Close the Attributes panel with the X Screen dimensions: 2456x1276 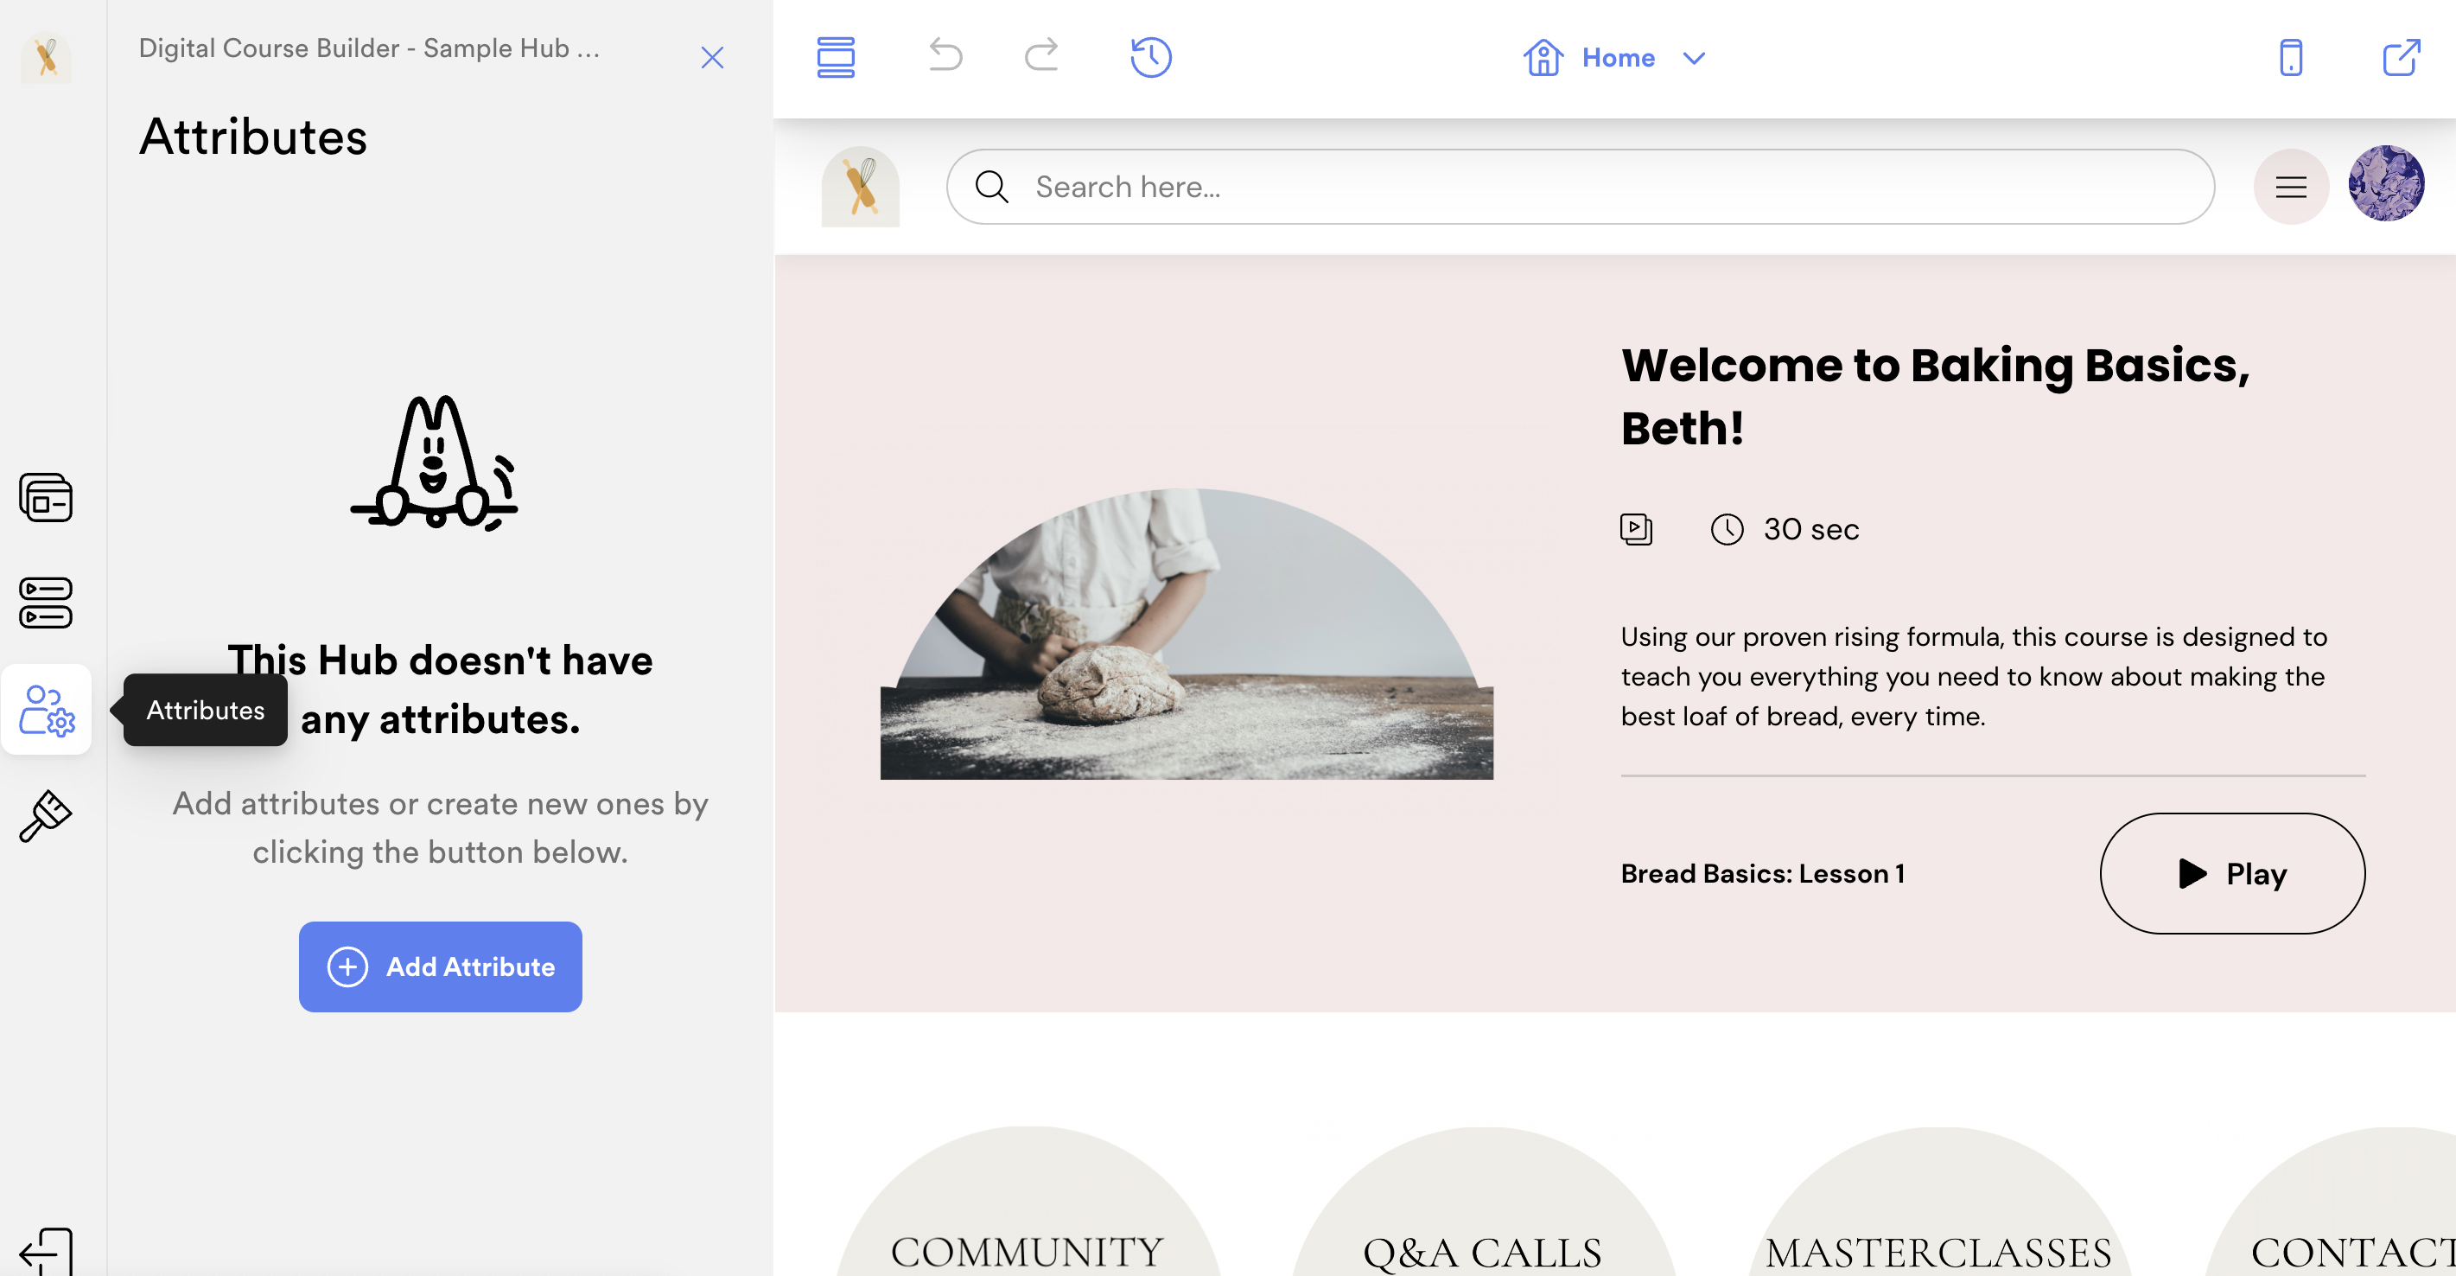pos(712,58)
